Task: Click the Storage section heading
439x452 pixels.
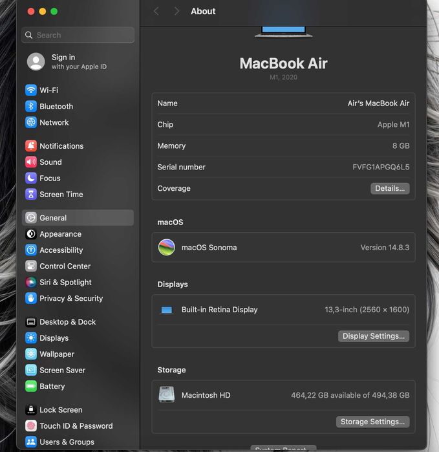Action: point(171,370)
